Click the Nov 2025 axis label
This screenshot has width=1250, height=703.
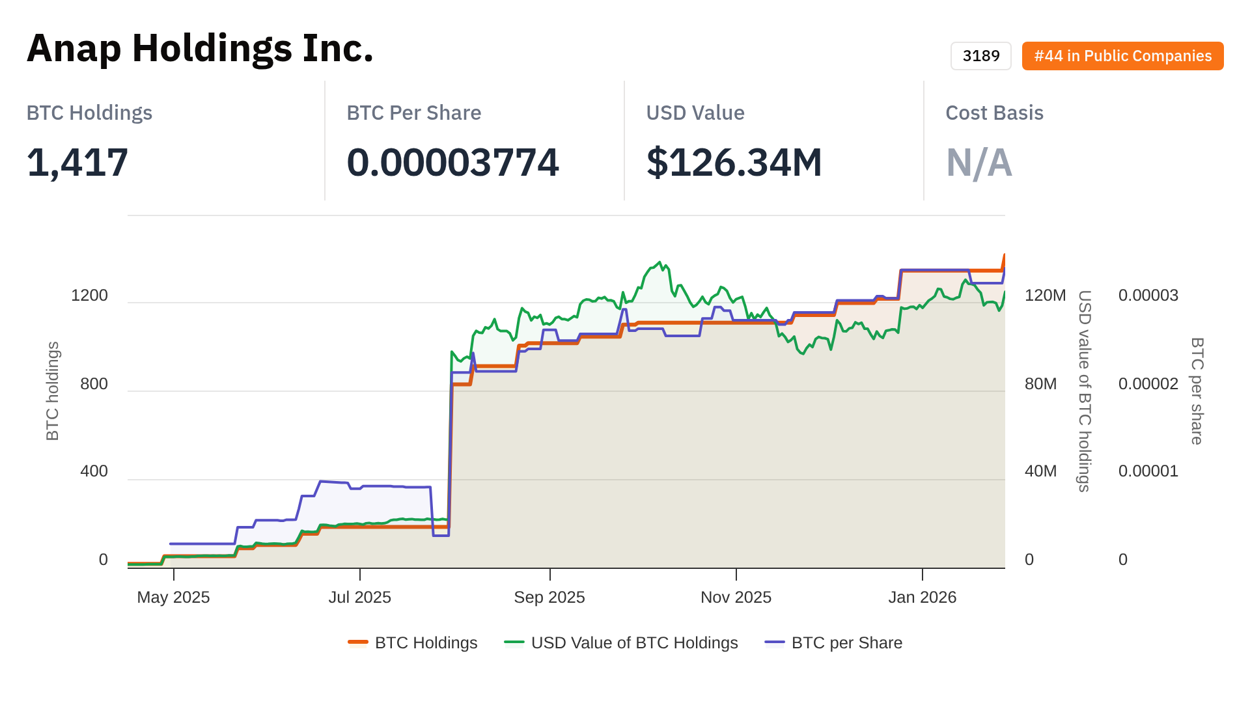[x=736, y=597]
